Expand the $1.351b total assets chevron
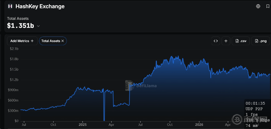271x129 pixels. tap(38, 26)
